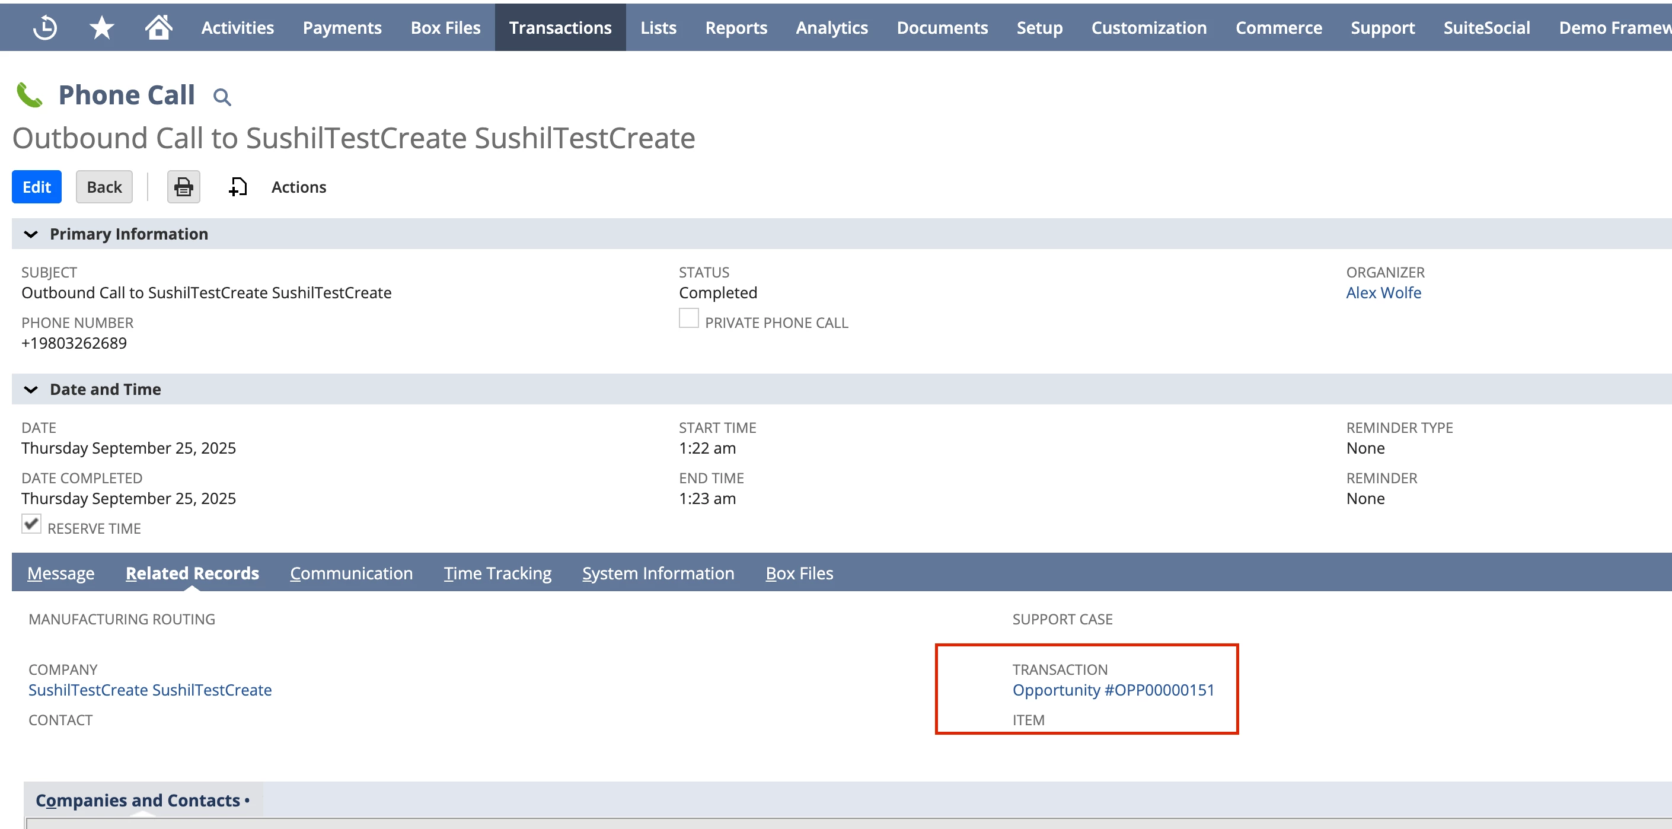Image resolution: width=1672 pixels, height=829 pixels.
Task: Click the green phone record icon
Action: [29, 95]
